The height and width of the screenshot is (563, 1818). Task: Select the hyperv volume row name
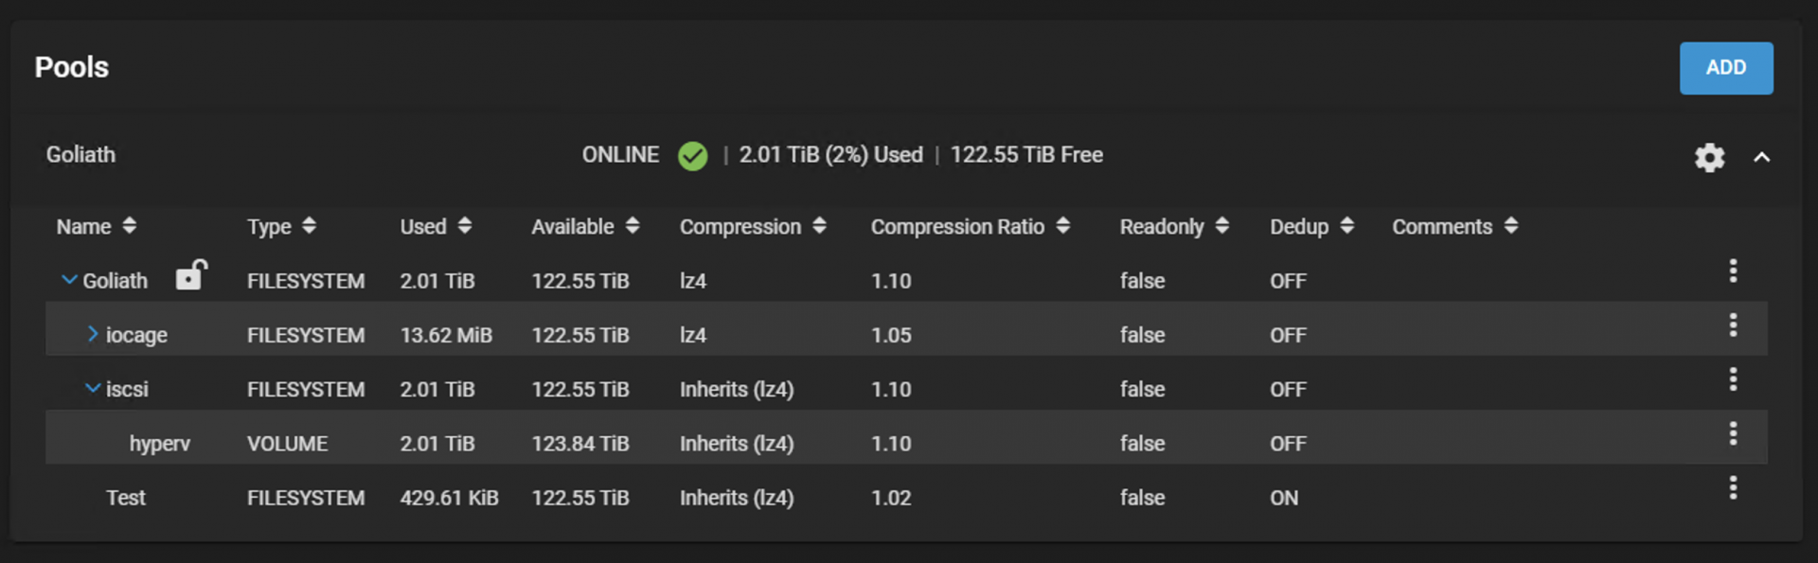pyautogui.click(x=159, y=444)
